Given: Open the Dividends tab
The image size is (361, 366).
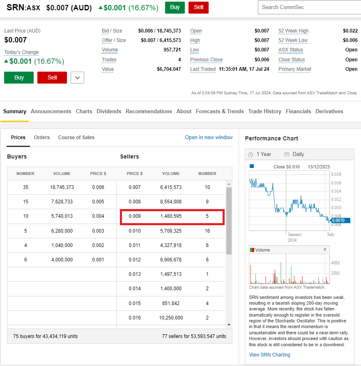Looking at the screenshot, I should point(109,111).
